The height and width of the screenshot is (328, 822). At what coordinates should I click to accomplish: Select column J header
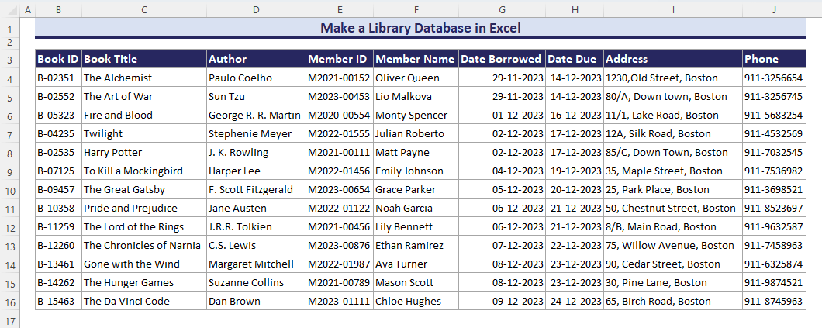(x=773, y=9)
